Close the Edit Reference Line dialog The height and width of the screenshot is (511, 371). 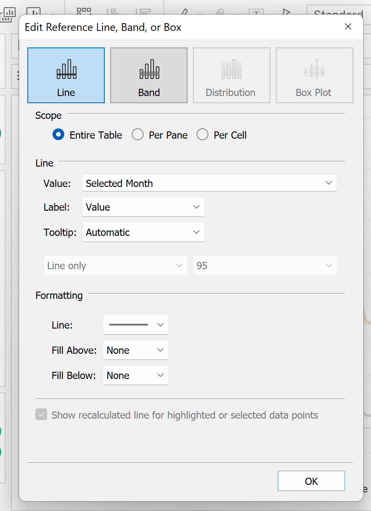coord(348,27)
